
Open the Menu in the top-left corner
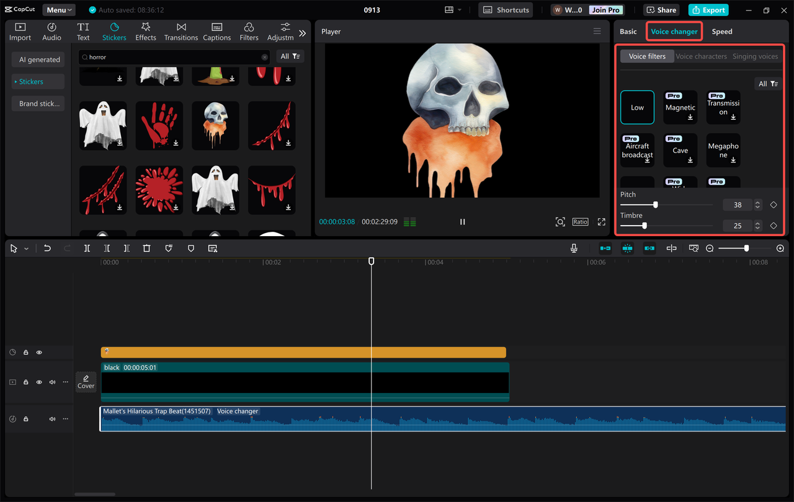click(58, 9)
